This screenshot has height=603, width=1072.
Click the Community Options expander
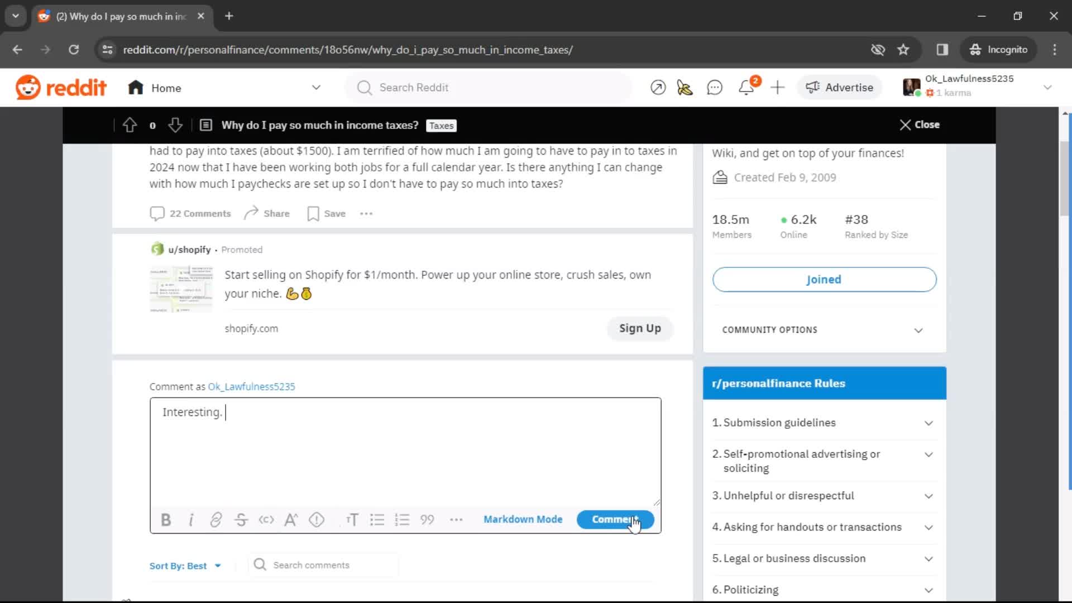click(x=920, y=330)
